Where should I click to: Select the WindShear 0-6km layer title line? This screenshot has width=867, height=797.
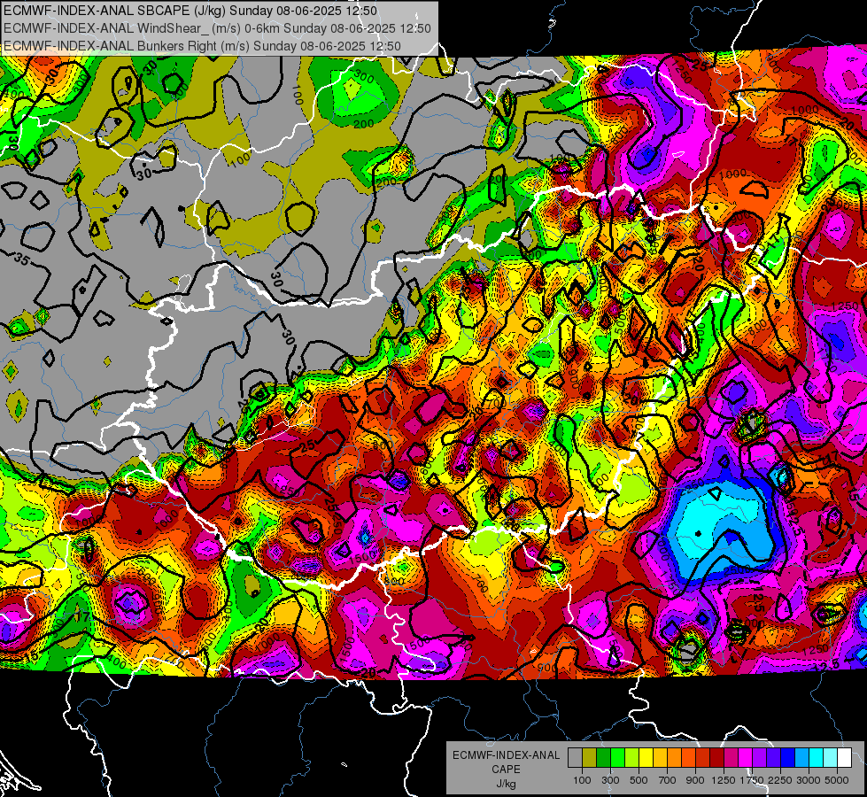click(217, 28)
